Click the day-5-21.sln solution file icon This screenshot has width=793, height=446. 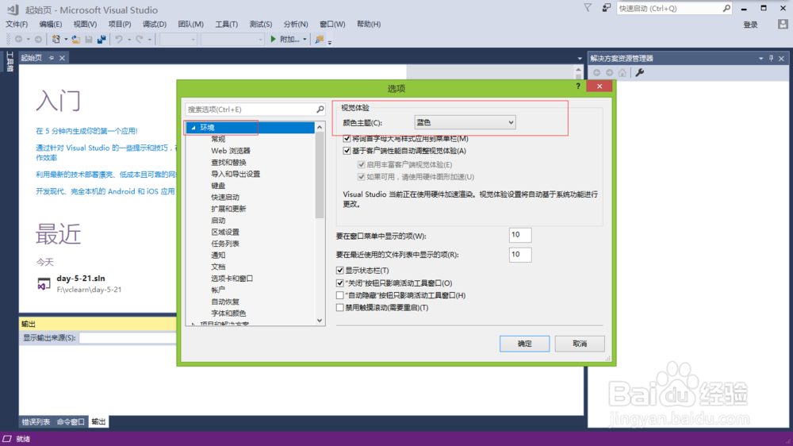pos(44,284)
